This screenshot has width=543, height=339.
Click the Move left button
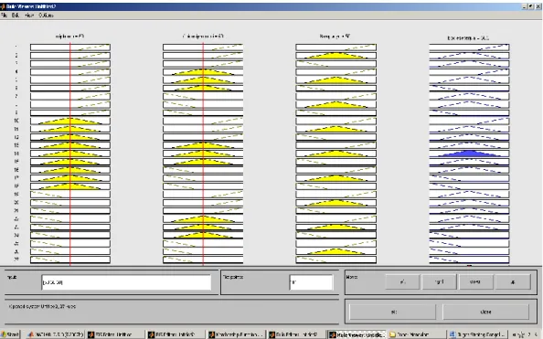pos(402,281)
